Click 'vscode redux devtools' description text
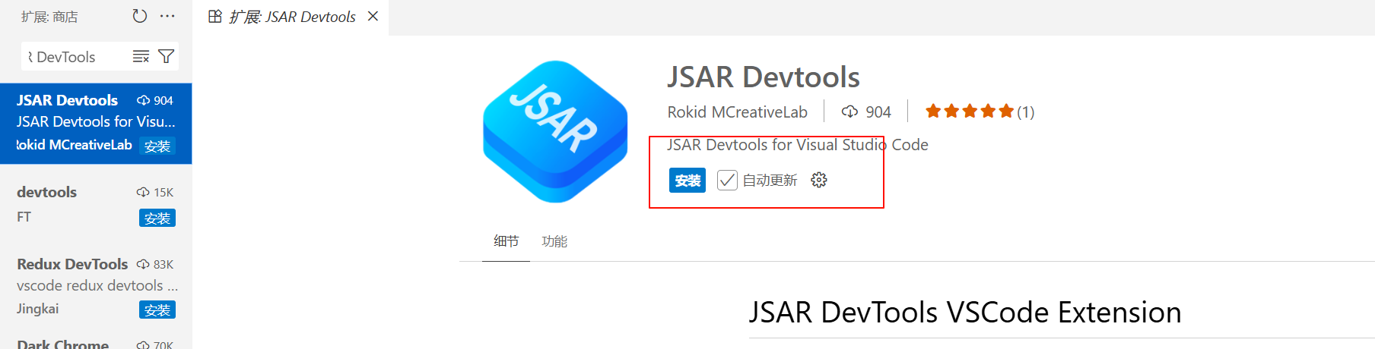1375x349 pixels. coord(97,286)
